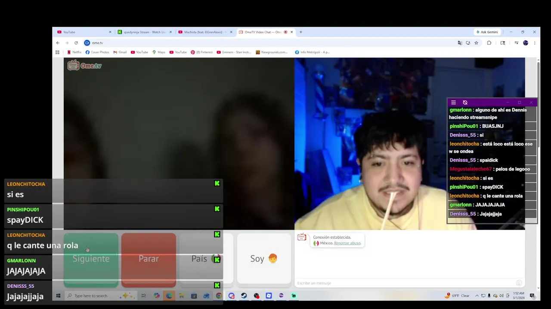This screenshot has width=551, height=309.
Task: Open the chat overlay hamburger menu
Action: (453, 103)
